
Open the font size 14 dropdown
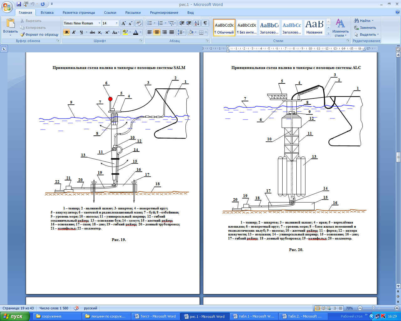pyautogui.click(x=117, y=23)
